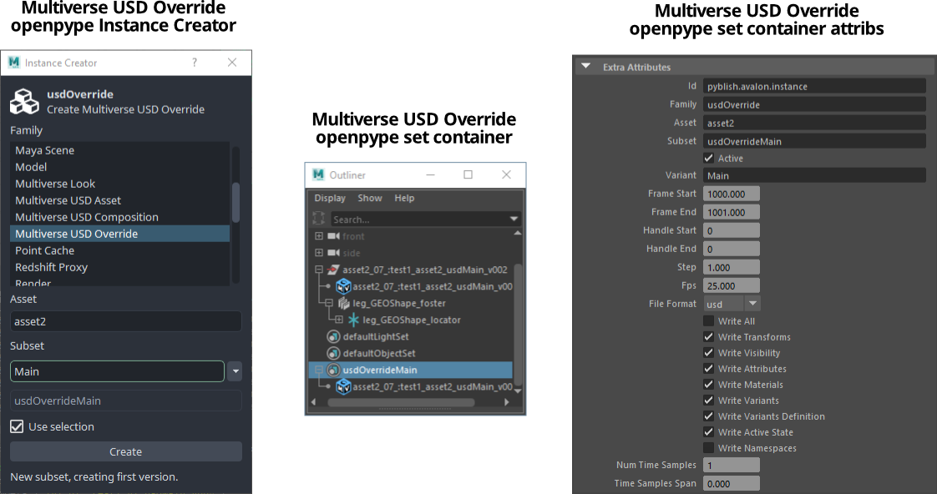Viewport: 937px width, 494px height.
Task: Enable the Write All checkbox
Action: pos(709,320)
